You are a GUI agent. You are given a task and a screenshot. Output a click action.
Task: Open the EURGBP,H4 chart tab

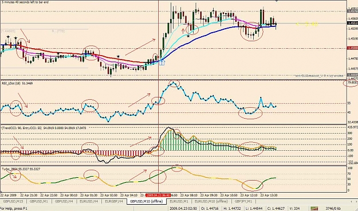pos(114,201)
